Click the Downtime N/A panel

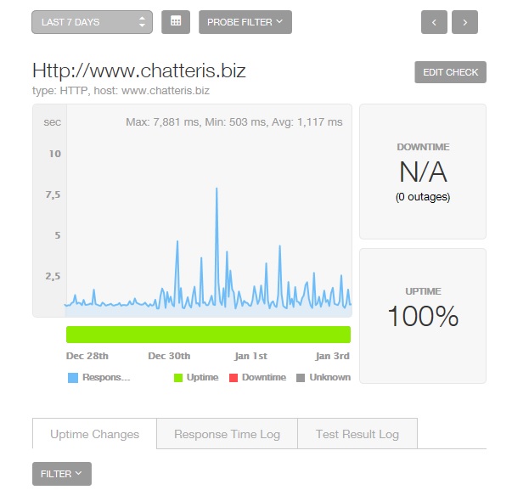[x=423, y=172]
